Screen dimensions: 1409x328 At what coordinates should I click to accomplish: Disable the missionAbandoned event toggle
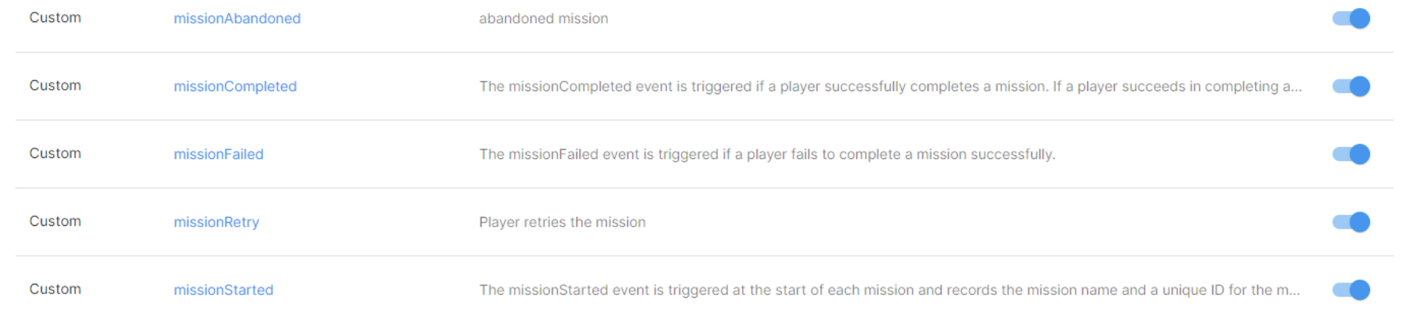pos(1351,18)
